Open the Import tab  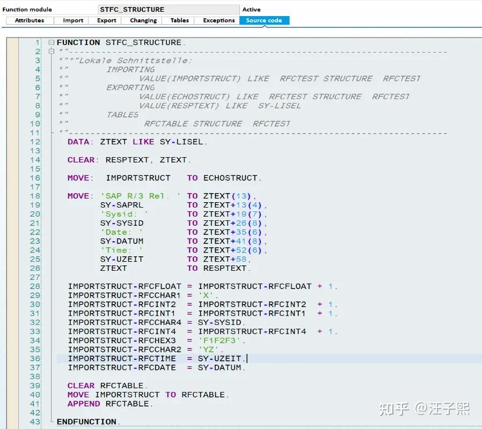pyautogui.click(x=72, y=20)
